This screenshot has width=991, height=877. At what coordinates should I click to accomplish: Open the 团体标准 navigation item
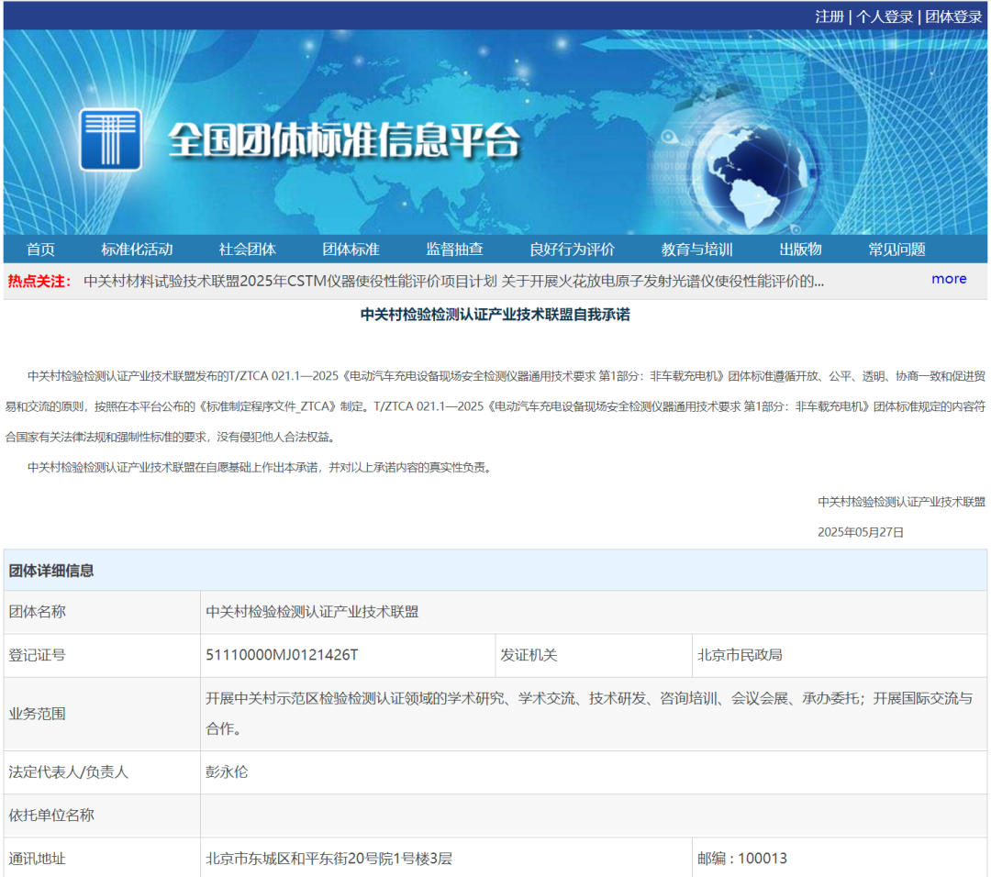coord(351,250)
